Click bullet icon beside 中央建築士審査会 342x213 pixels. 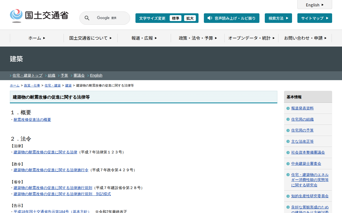288,164
